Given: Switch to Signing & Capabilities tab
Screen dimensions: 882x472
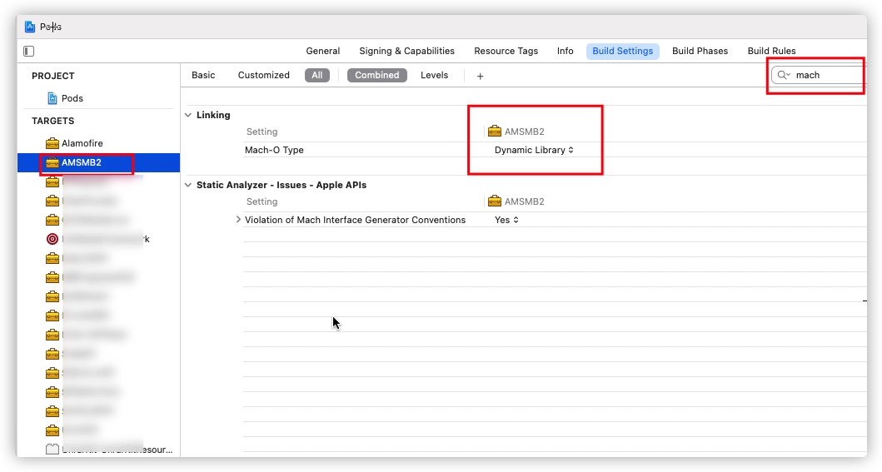Looking at the screenshot, I should (x=406, y=51).
